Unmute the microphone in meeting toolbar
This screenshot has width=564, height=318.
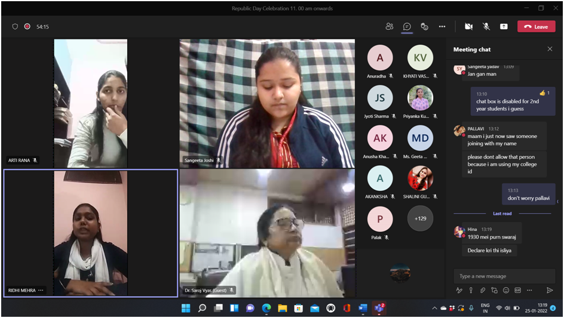pyautogui.click(x=486, y=26)
